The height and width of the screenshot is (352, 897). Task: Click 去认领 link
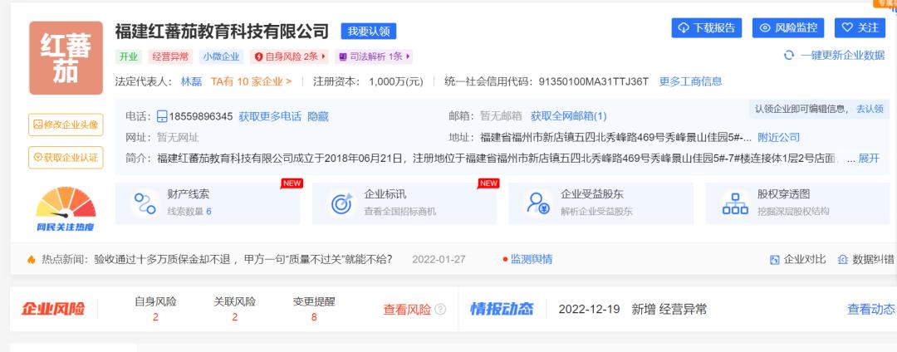coord(870,109)
